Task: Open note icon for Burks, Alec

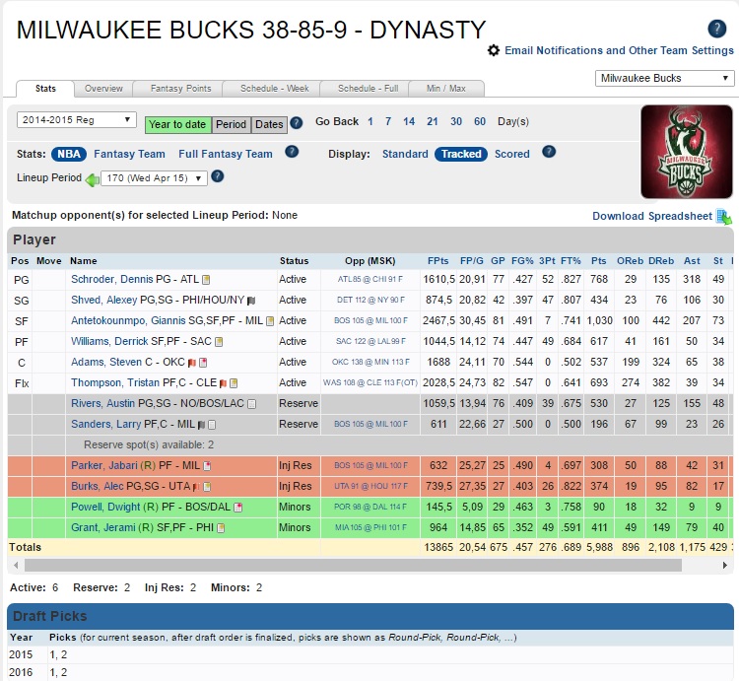Action: (x=207, y=487)
